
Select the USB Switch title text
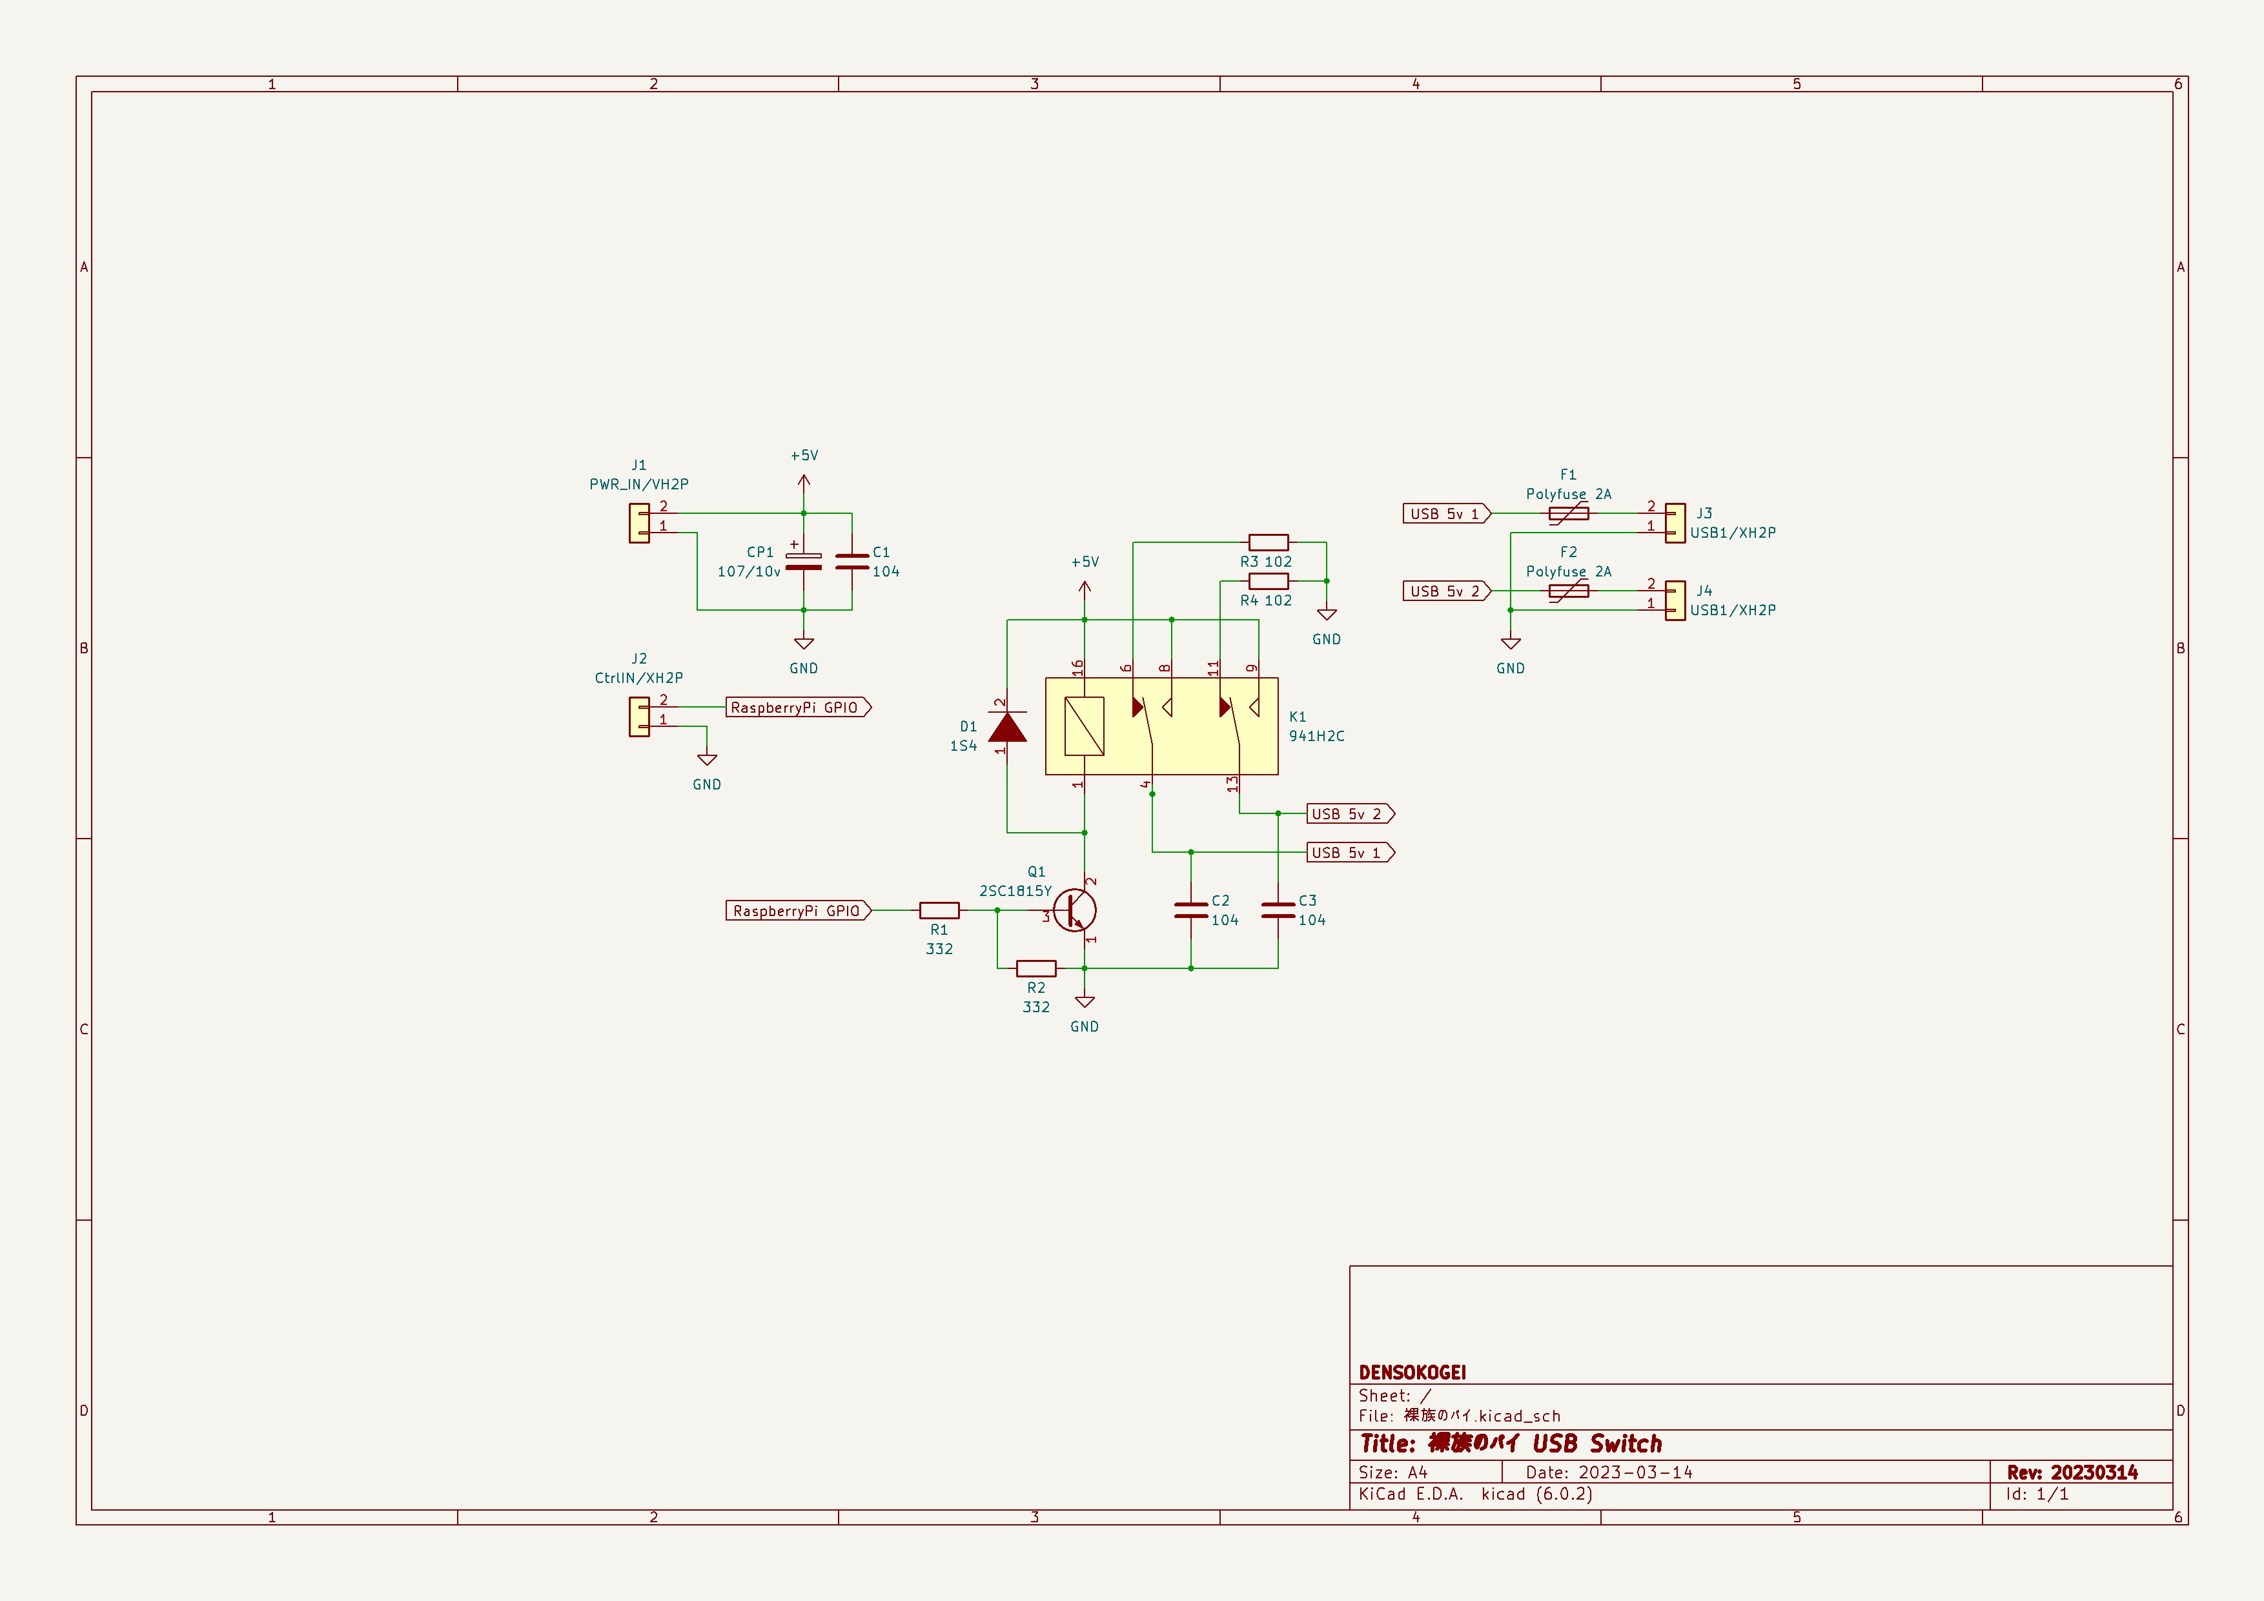(x=1596, y=1444)
